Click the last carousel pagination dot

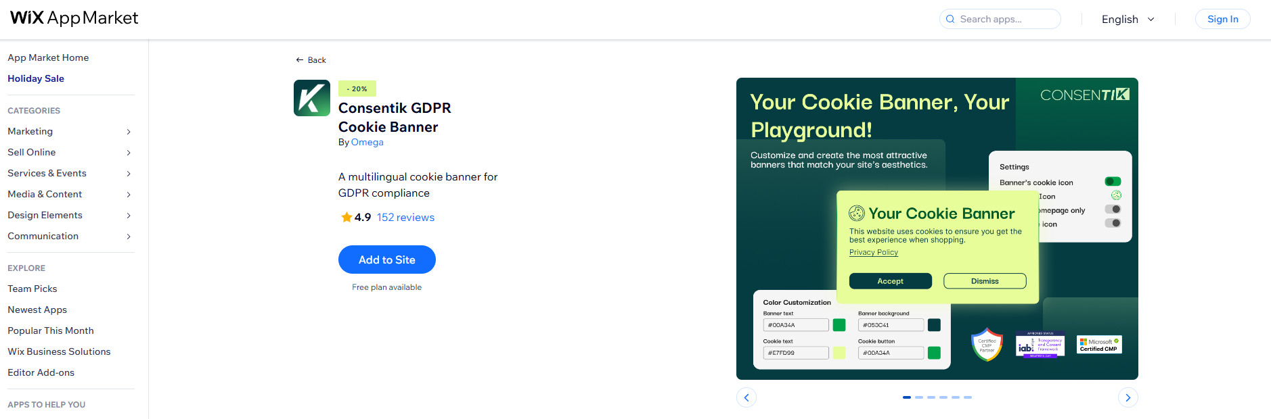pyautogui.click(x=968, y=397)
